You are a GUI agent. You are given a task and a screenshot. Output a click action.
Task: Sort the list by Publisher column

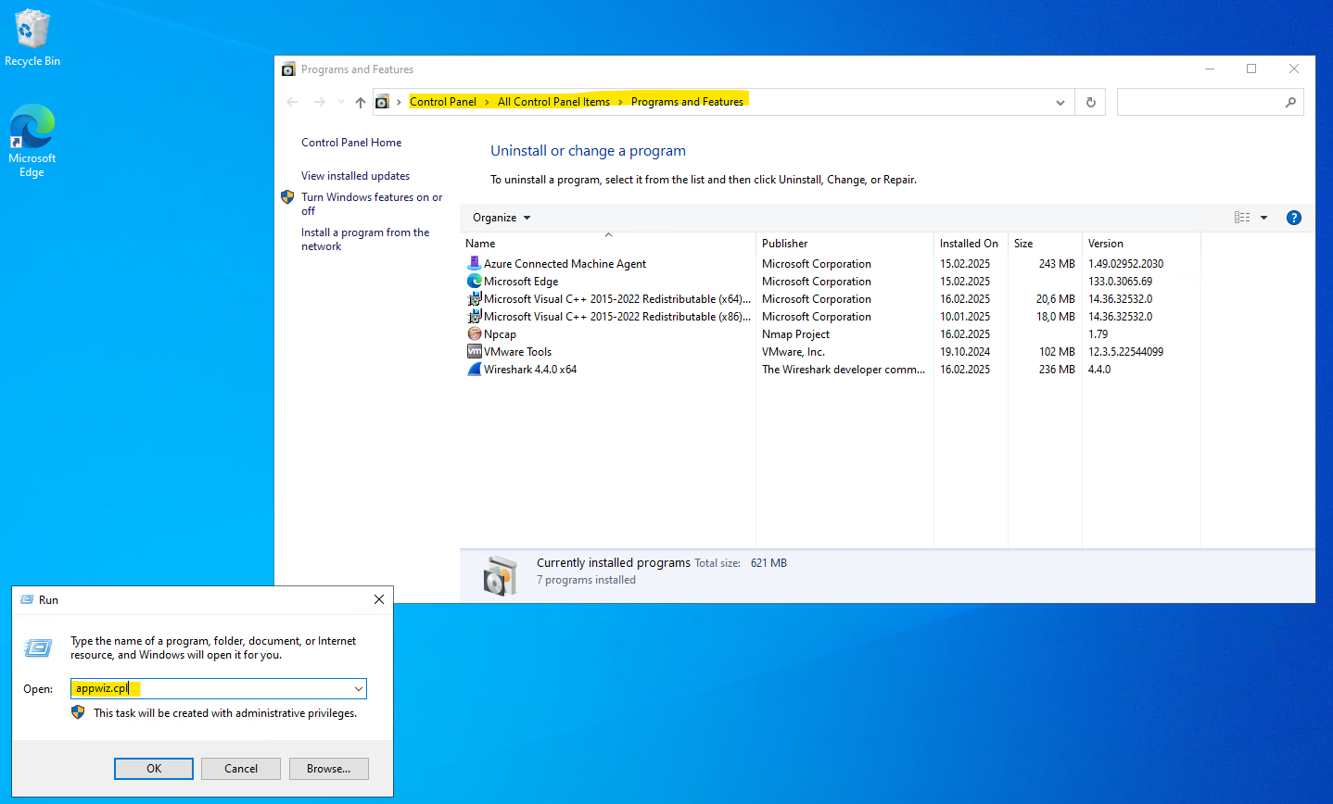784,244
